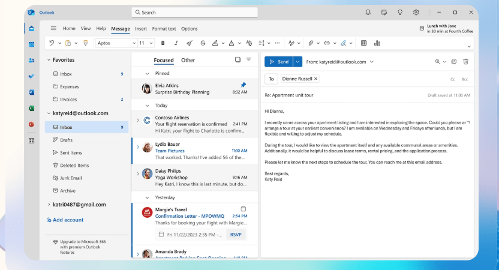Screen dimensions: 499x270
Task: Open the filter icon in message list
Action: [x=249, y=59]
